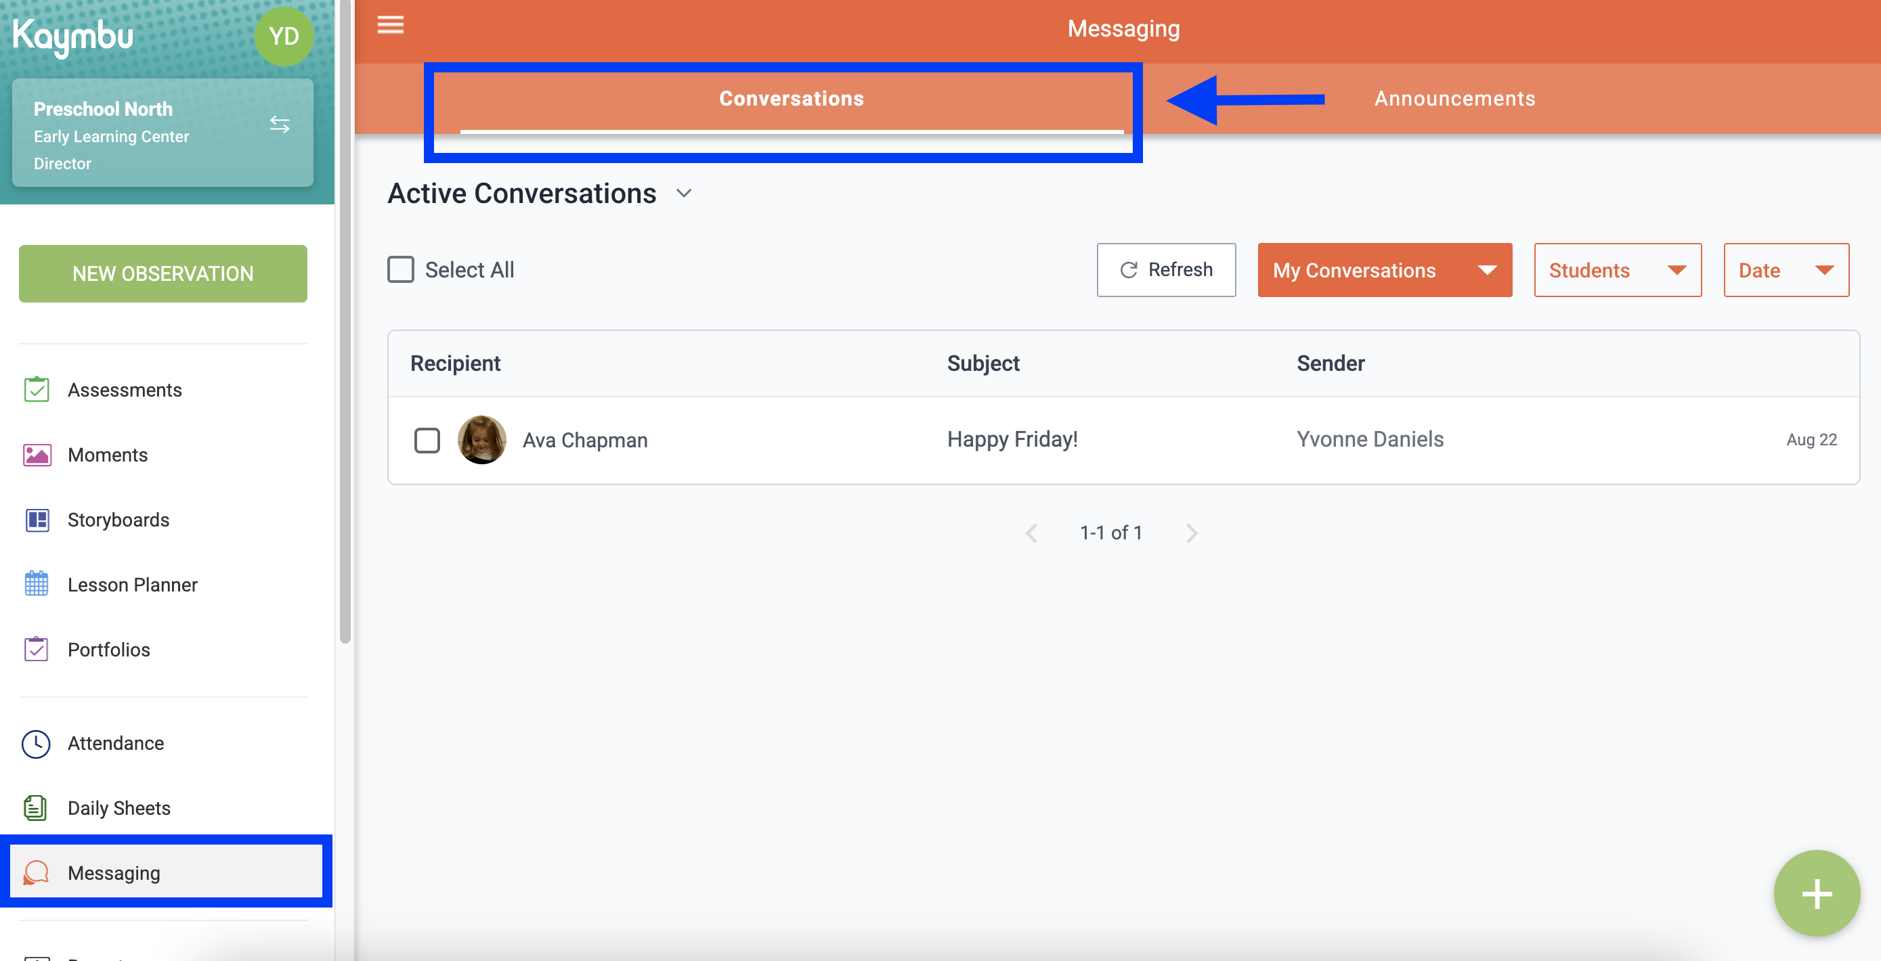Click the NEW OBSERVATION button
This screenshot has height=961, width=1881.
(x=163, y=273)
